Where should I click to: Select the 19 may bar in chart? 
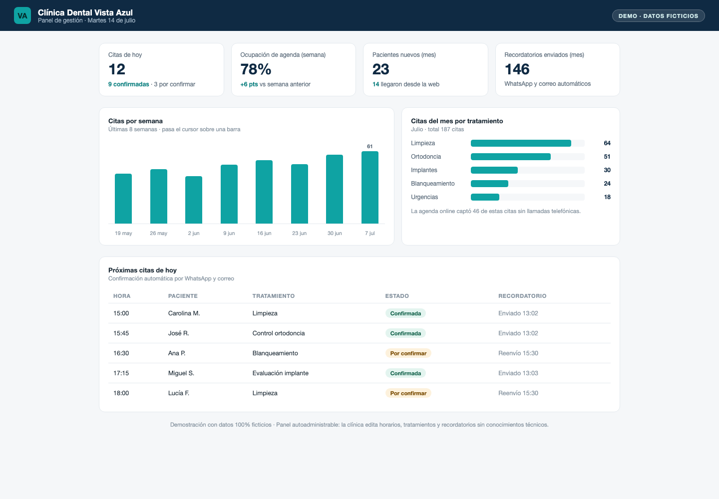point(123,199)
